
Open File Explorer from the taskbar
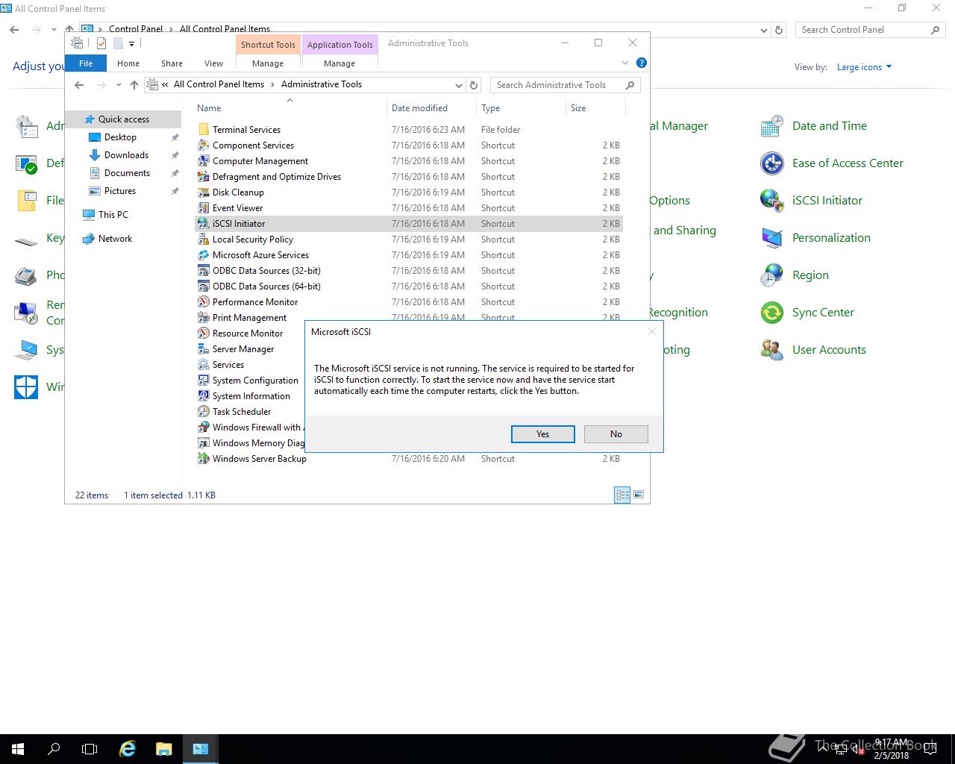click(164, 749)
